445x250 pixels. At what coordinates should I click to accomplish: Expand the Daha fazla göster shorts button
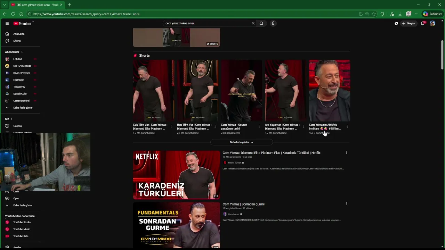(242, 142)
